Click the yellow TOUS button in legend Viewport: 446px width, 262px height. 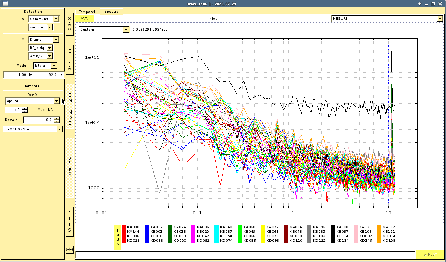tap(118, 237)
